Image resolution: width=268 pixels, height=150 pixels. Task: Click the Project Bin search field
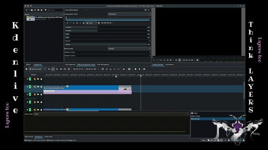tap(57, 10)
